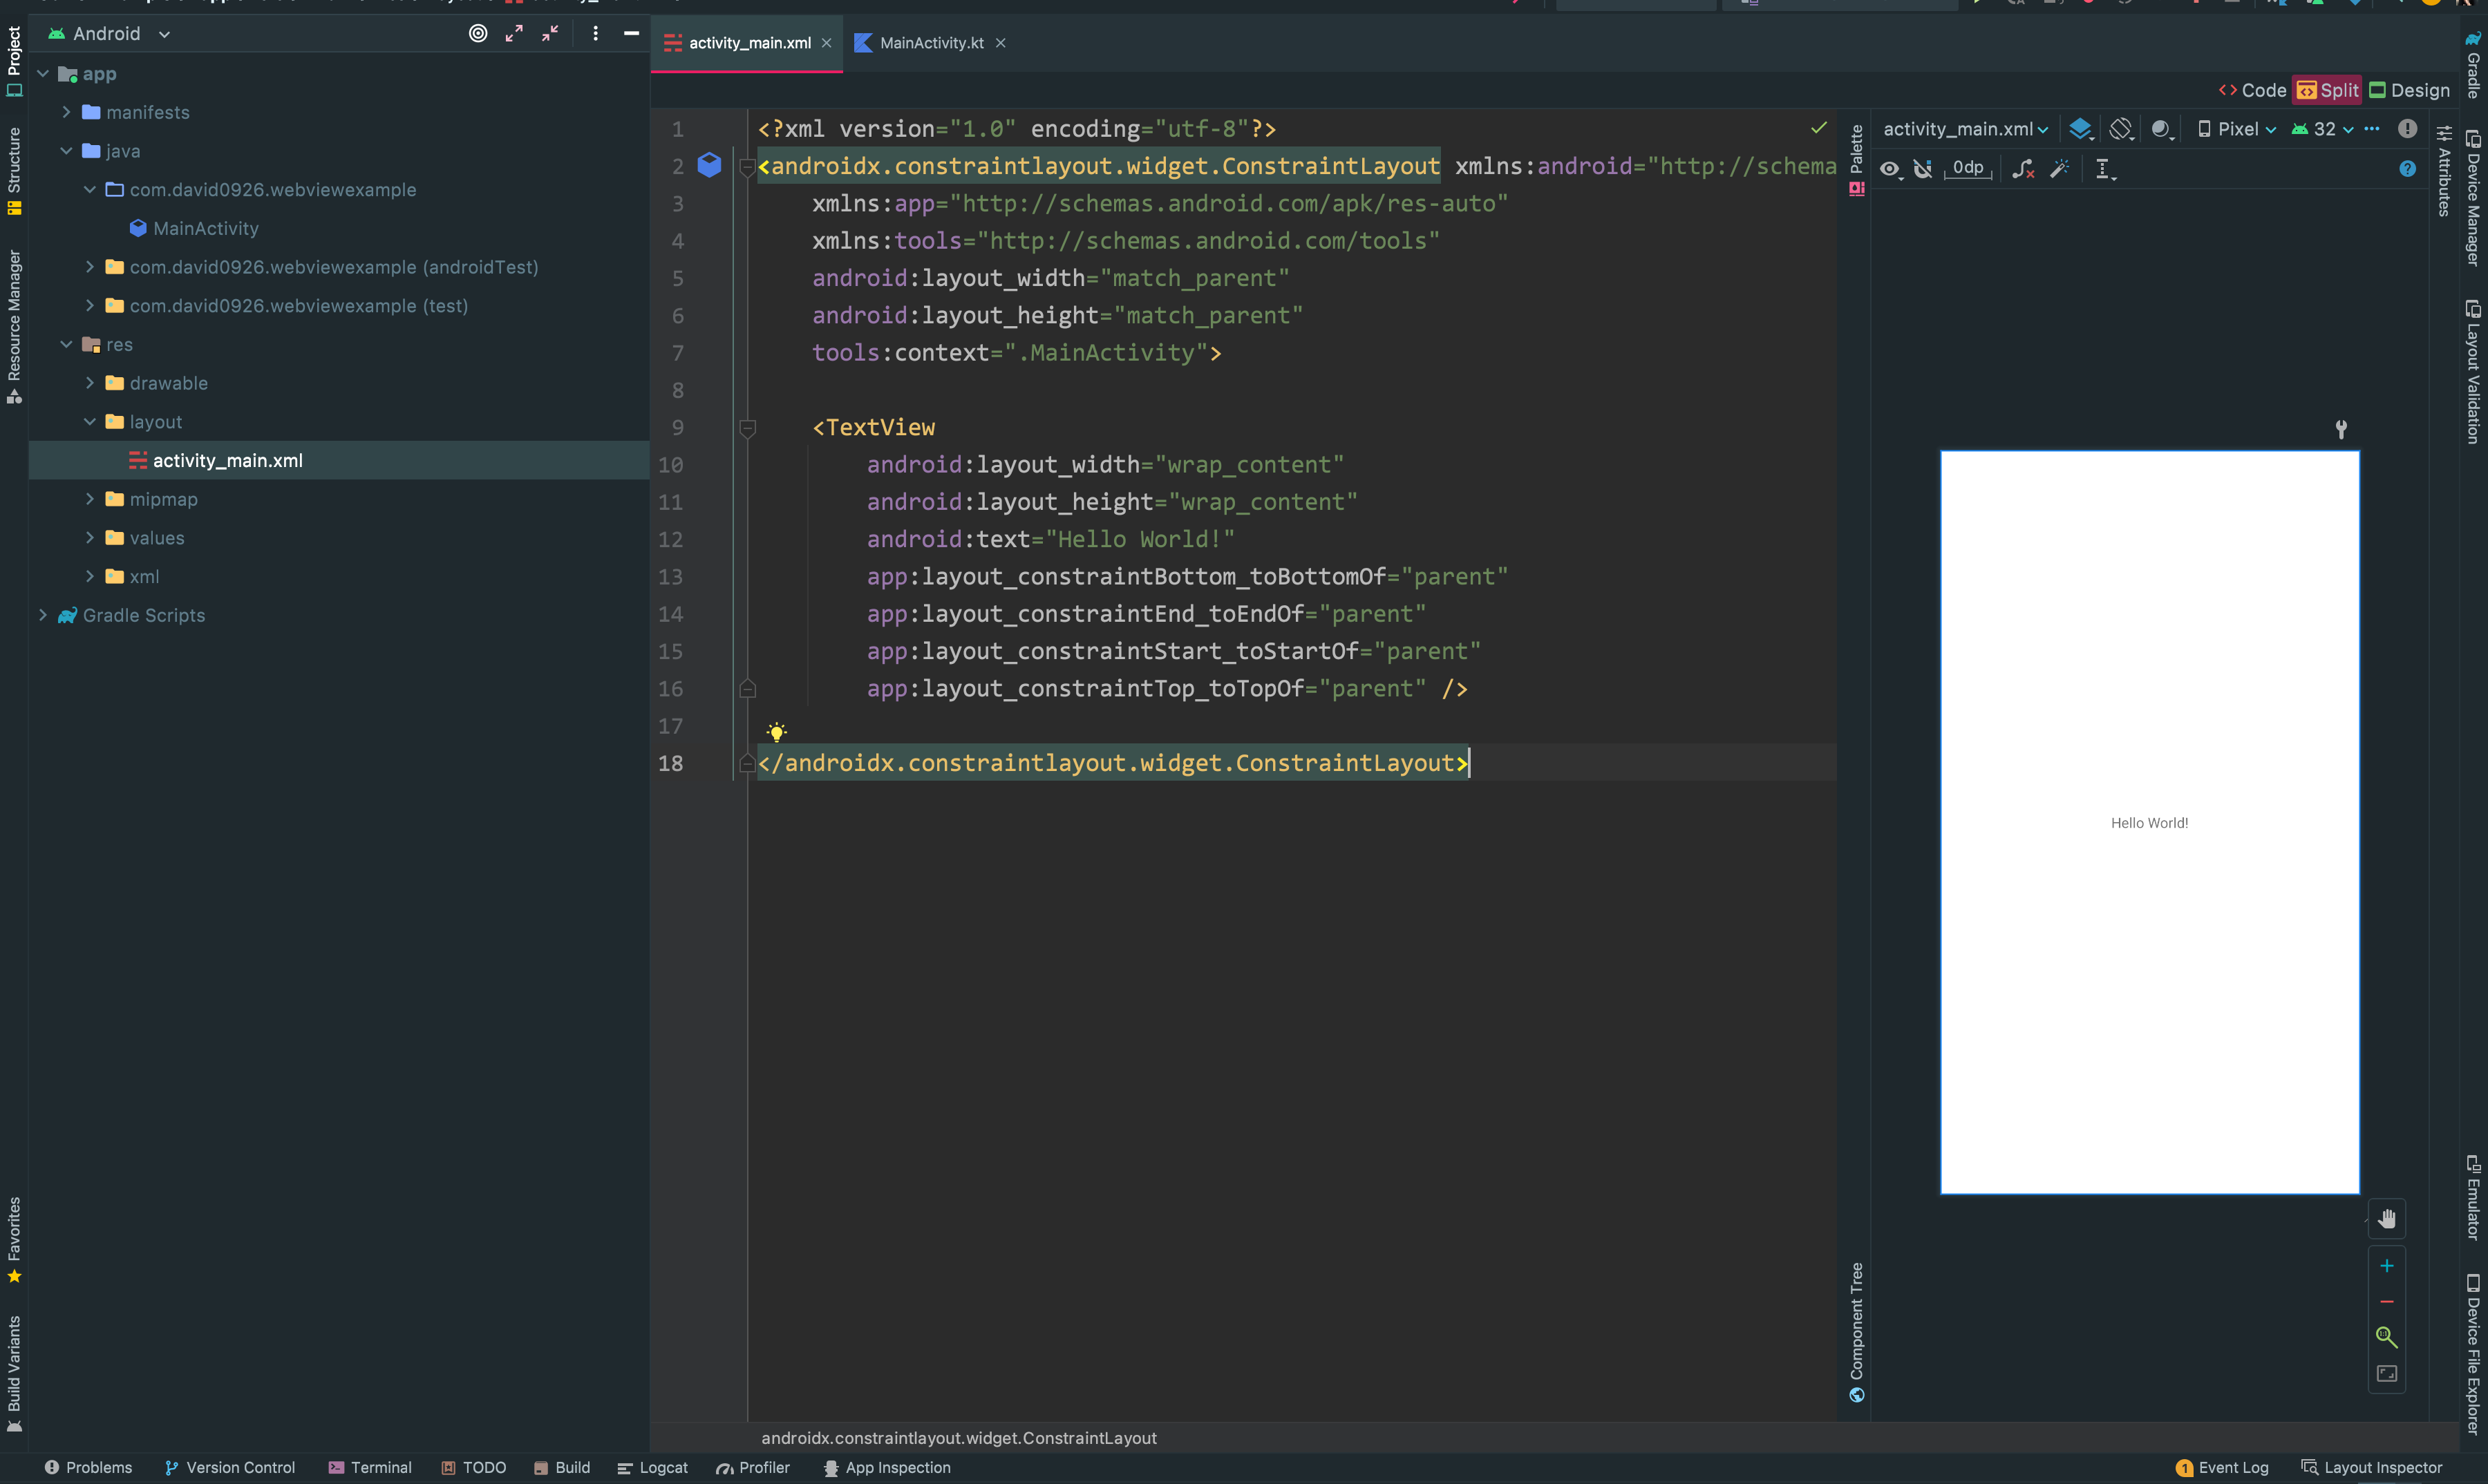Toggle view options eye icon
Screen dimensions: 2488x1484
click(1889, 169)
